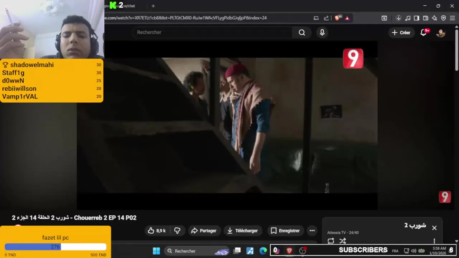Click the share page icon in address bar
459x258 pixels.
tap(326, 18)
